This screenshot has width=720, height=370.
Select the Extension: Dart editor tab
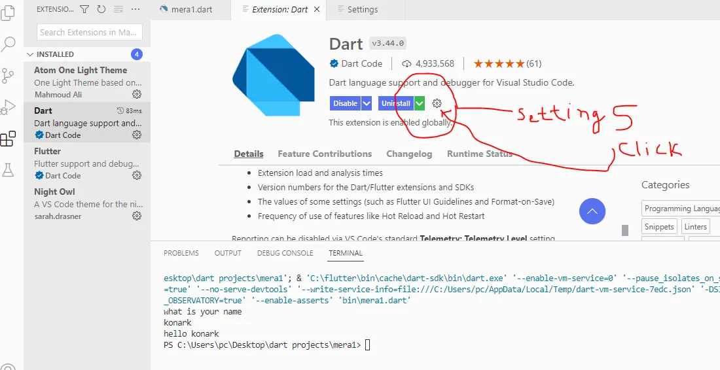tap(278, 9)
